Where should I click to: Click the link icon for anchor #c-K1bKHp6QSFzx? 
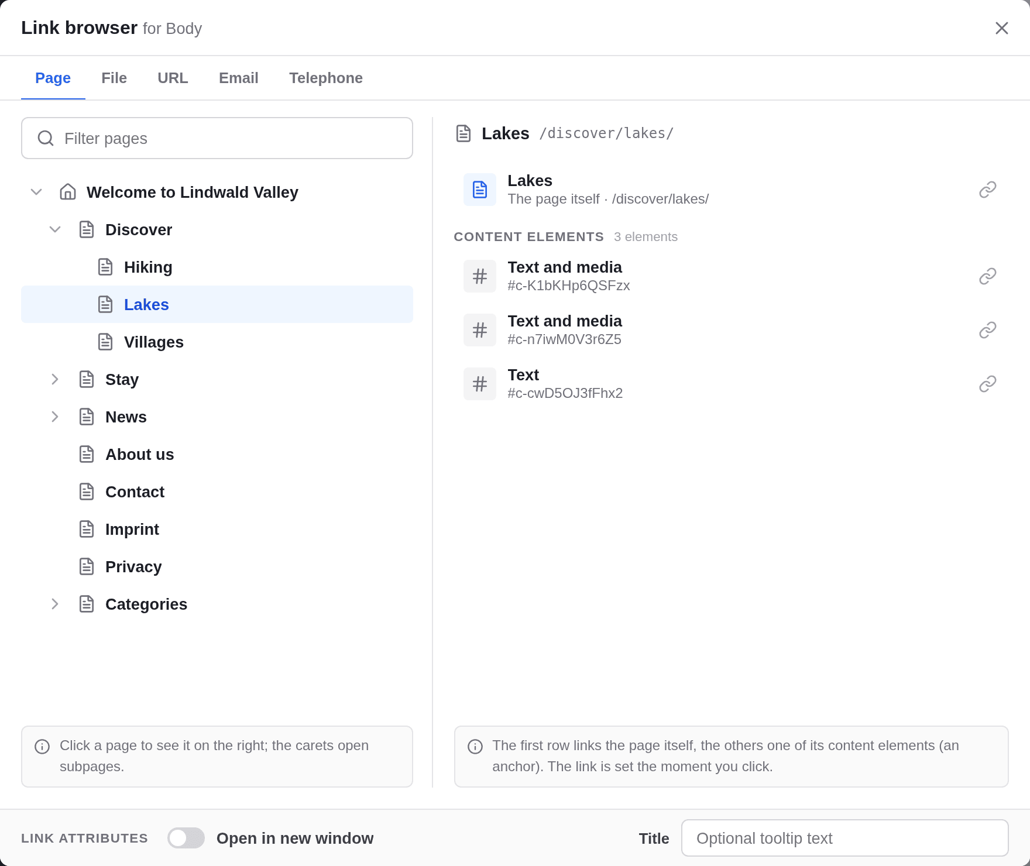[x=987, y=276]
